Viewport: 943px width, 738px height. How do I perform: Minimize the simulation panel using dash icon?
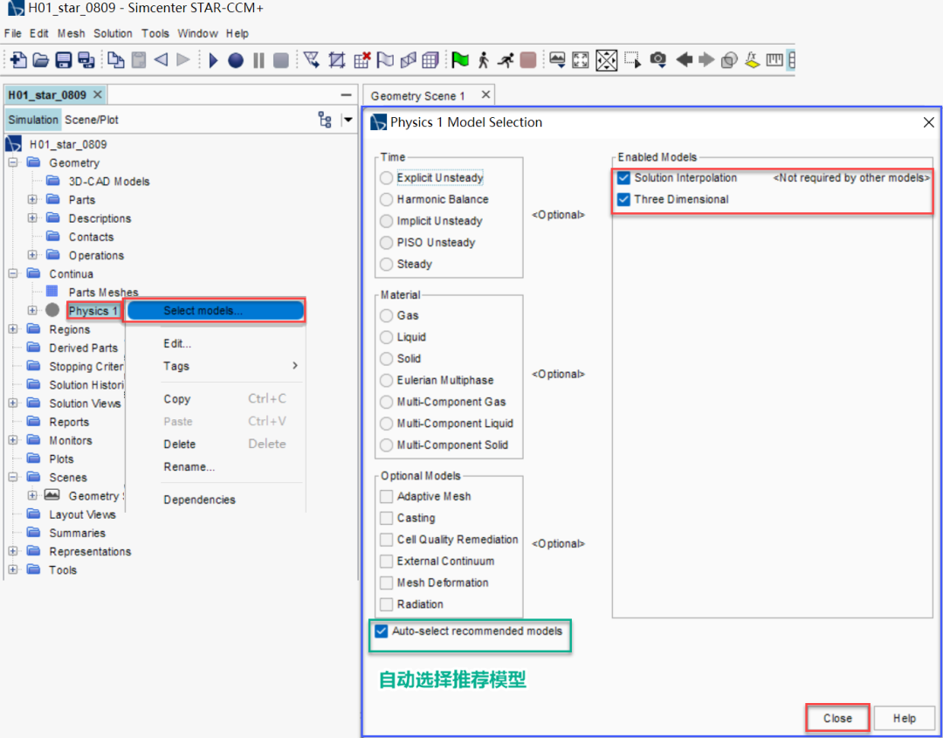[346, 95]
